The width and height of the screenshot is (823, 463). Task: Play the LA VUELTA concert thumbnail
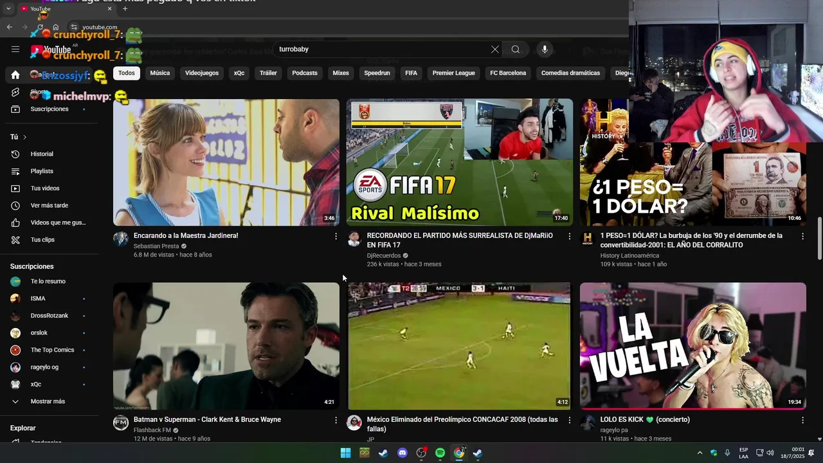coord(693,346)
